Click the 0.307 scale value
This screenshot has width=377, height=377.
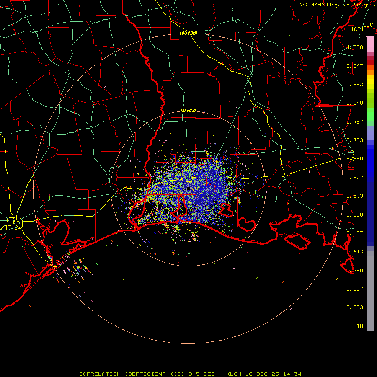355,289
